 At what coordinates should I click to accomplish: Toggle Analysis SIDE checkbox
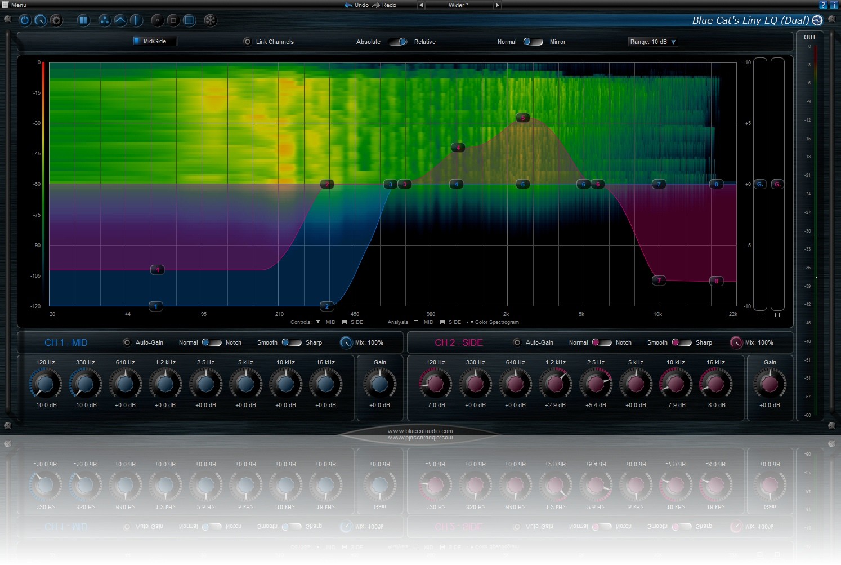pos(442,322)
